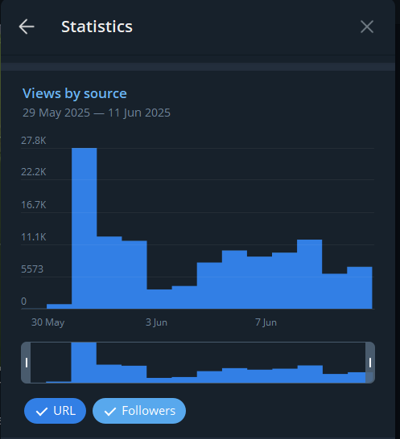
Task: Click the lowest bar next to 30 May
Action: tap(59, 306)
